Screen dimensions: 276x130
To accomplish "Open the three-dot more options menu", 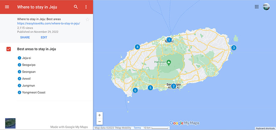I will click(86, 7).
